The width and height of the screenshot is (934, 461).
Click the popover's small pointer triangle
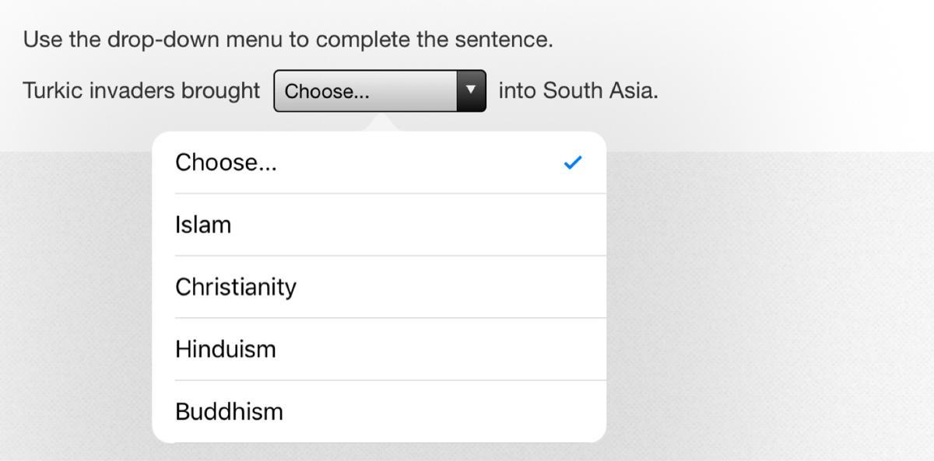click(x=381, y=123)
